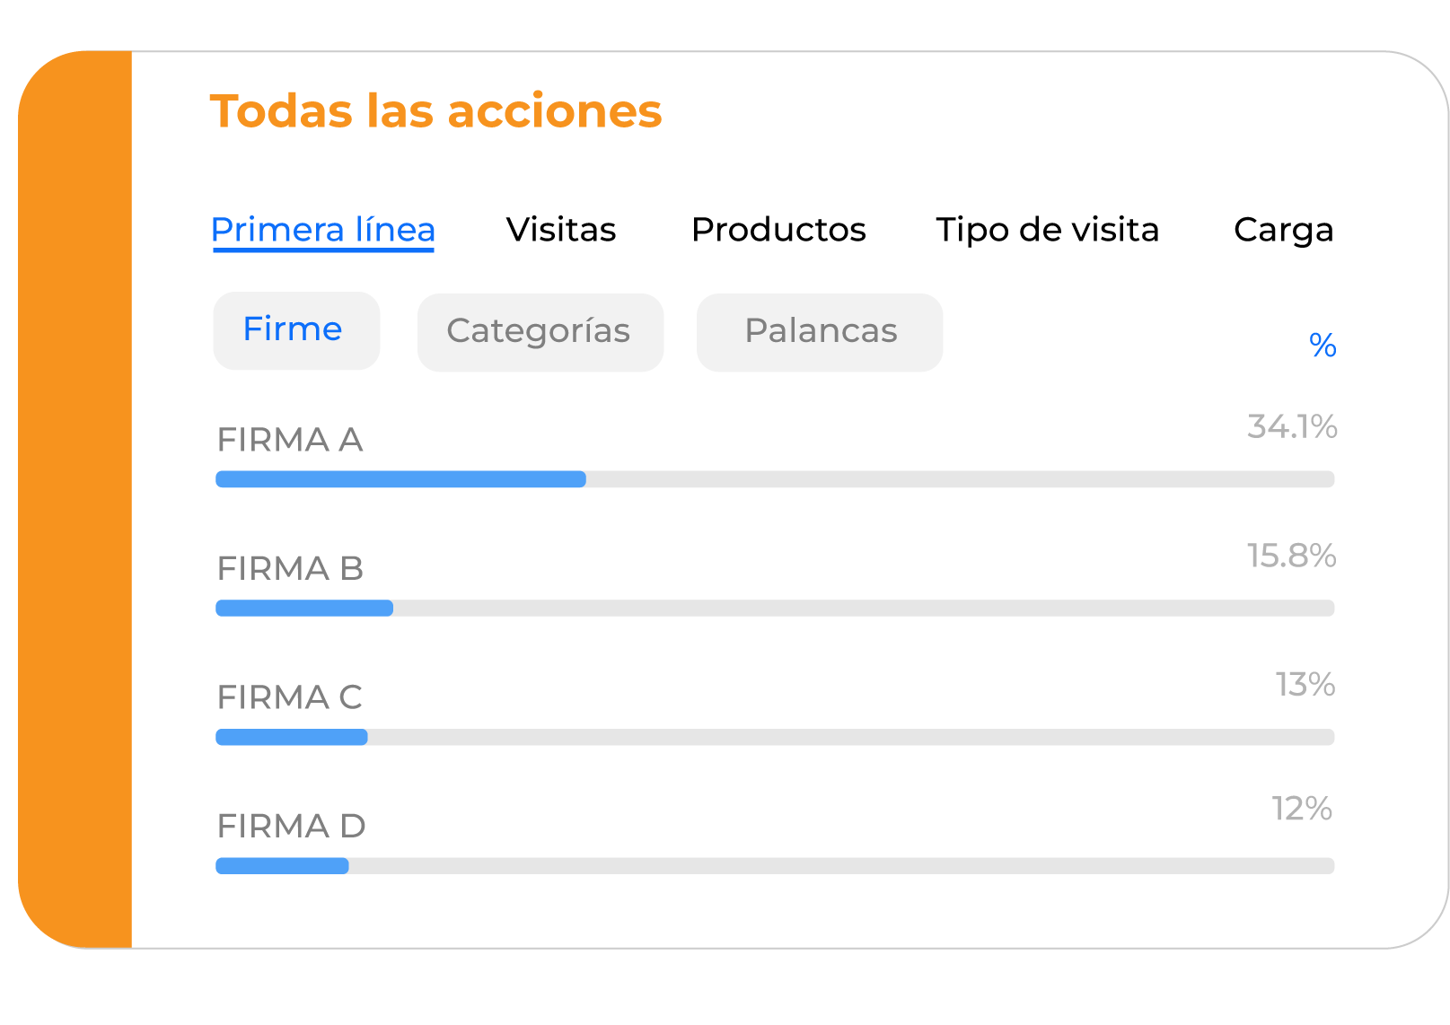Open the Carga tab

click(1283, 231)
